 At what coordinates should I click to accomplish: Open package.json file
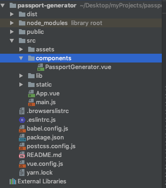tap(45, 138)
